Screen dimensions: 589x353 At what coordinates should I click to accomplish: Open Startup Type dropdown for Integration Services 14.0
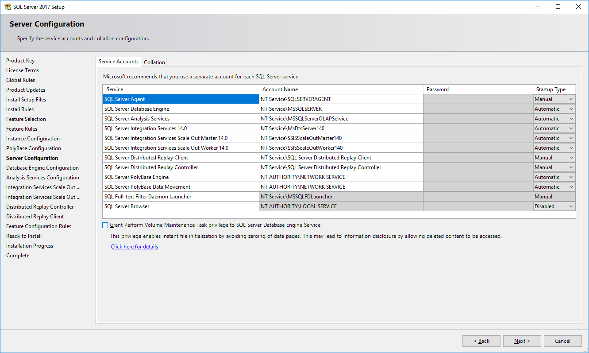[571, 128]
